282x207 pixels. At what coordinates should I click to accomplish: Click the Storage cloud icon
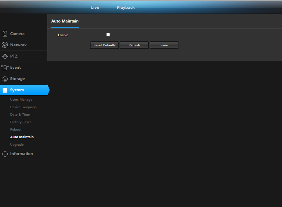pos(5,79)
